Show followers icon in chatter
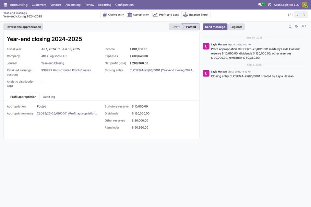311x207 pixels. (303, 27)
